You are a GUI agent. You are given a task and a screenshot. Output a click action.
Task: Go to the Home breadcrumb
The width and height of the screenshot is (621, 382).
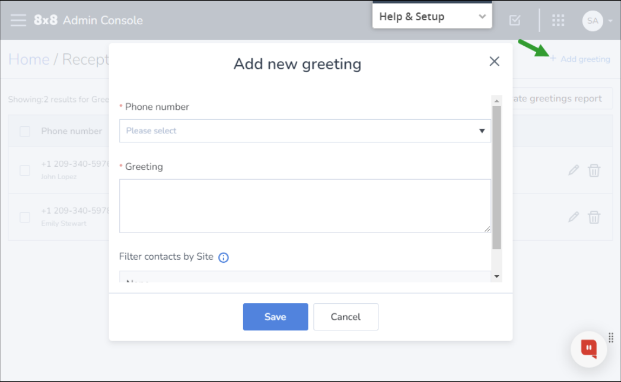click(x=29, y=59)
